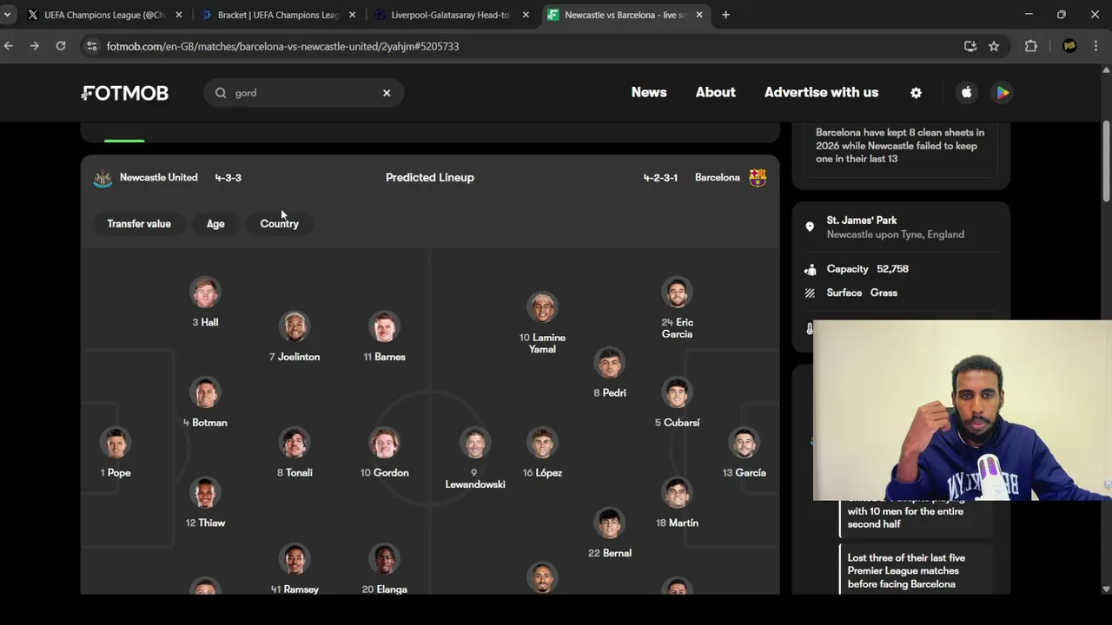Open Lamine Yamal's player profile
The height and width of the screenshot is (625, 1112).
coord(542,323)
